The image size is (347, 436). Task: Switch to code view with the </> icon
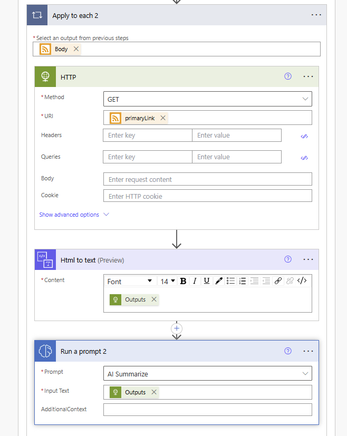tap(302, 281)
